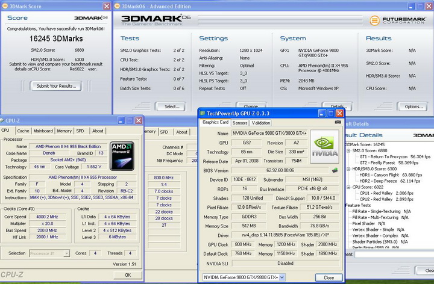Click the Pixel Shader feature test row
Screen dimensions: 434x284
pos(369,223)
